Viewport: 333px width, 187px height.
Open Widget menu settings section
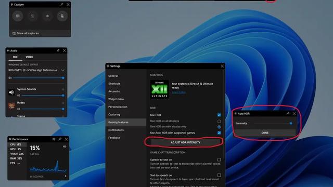[126, 99]
